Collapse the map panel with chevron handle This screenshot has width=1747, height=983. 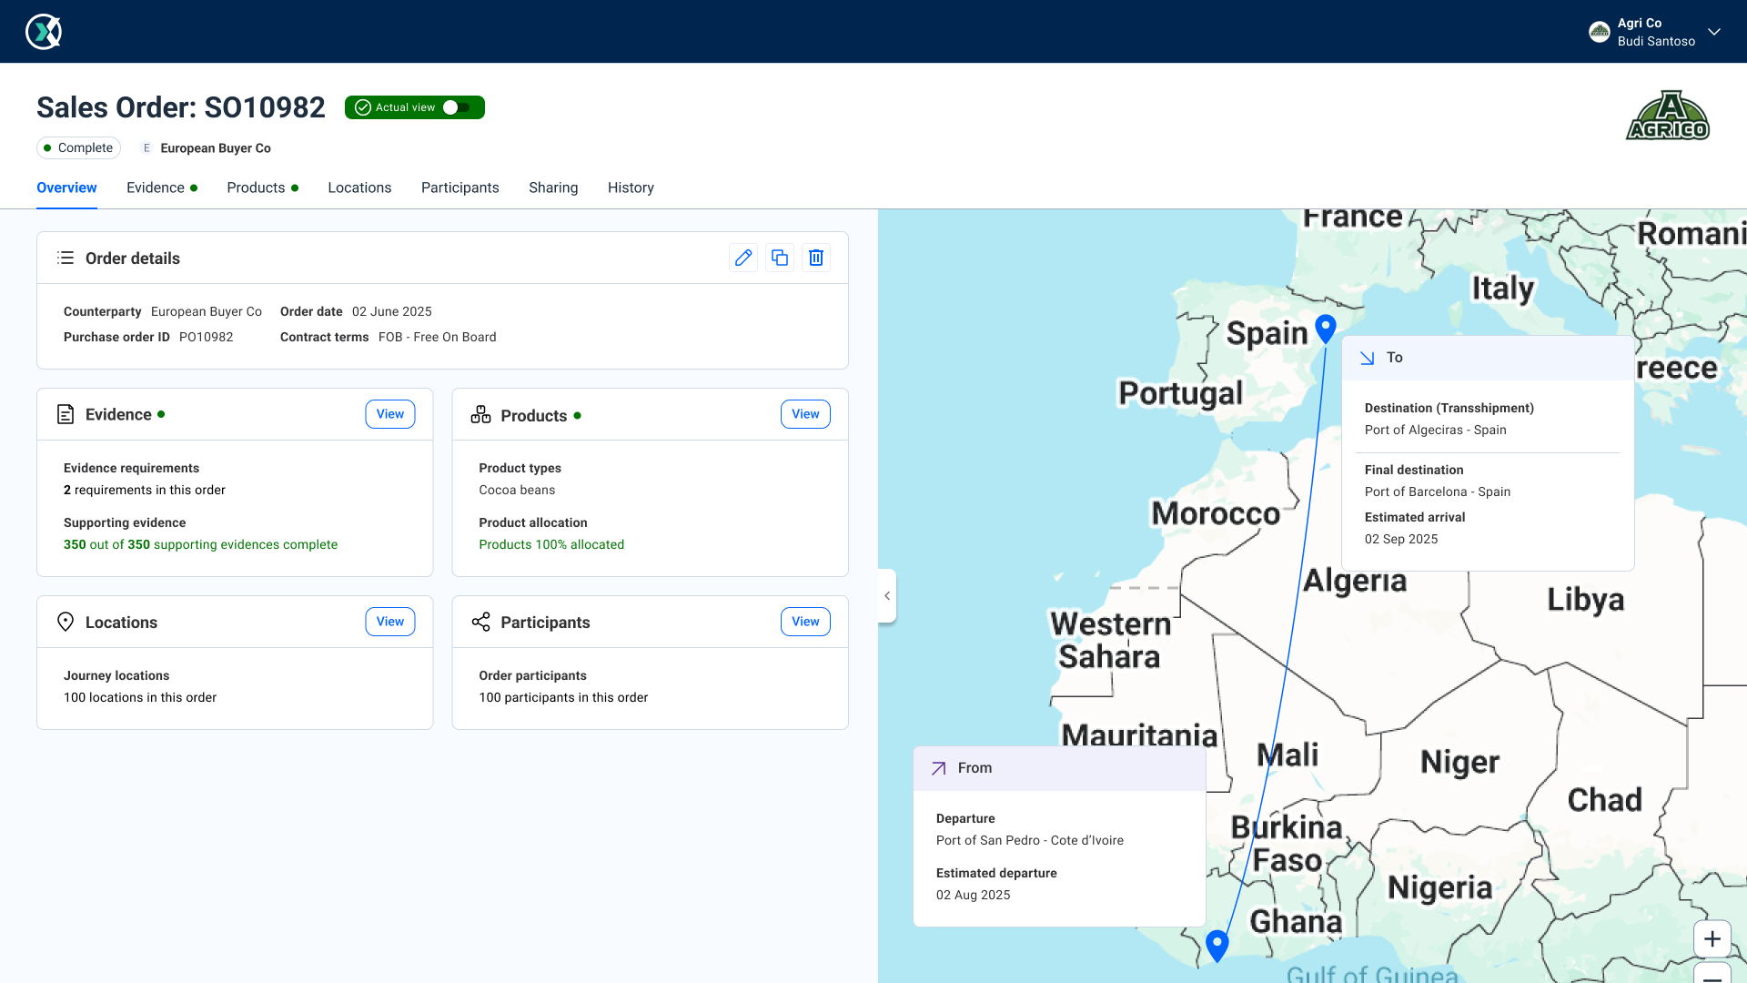(x=887, y=596)
